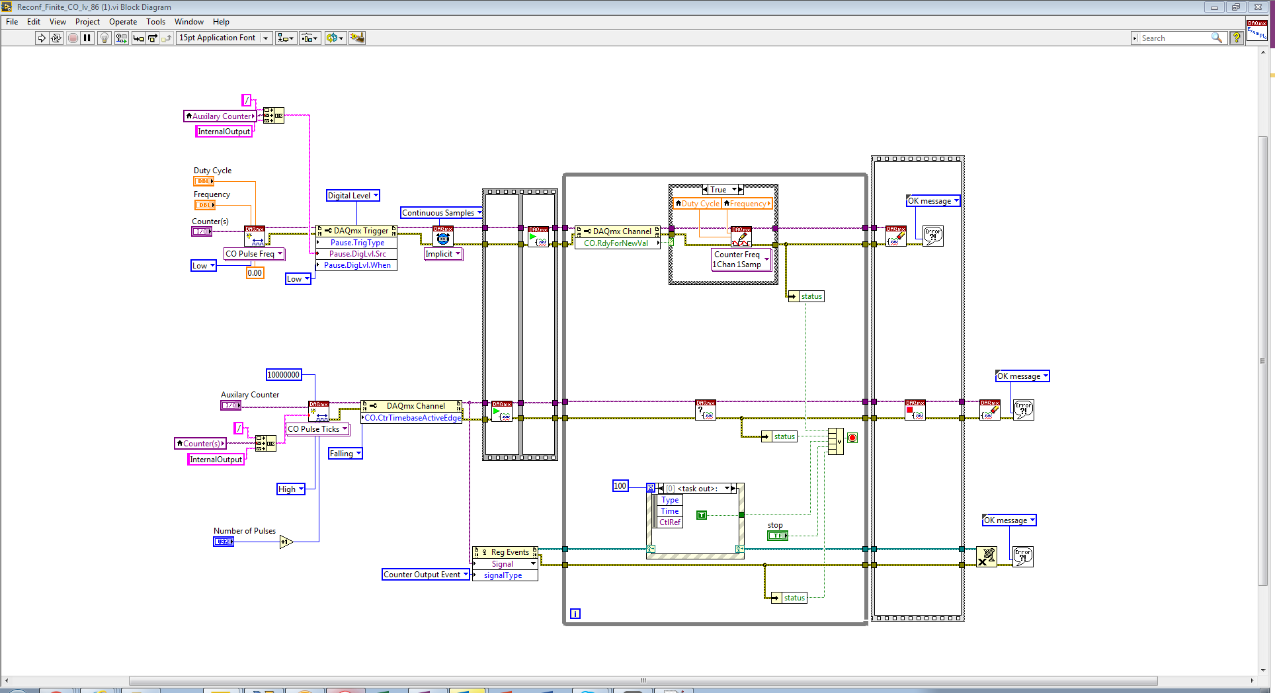Open the CO Pulse Ticks selector

point(317,429)
